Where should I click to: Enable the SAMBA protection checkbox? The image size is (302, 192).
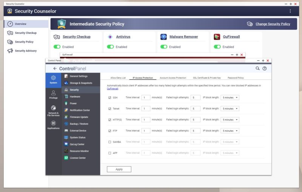pos(109,142)
